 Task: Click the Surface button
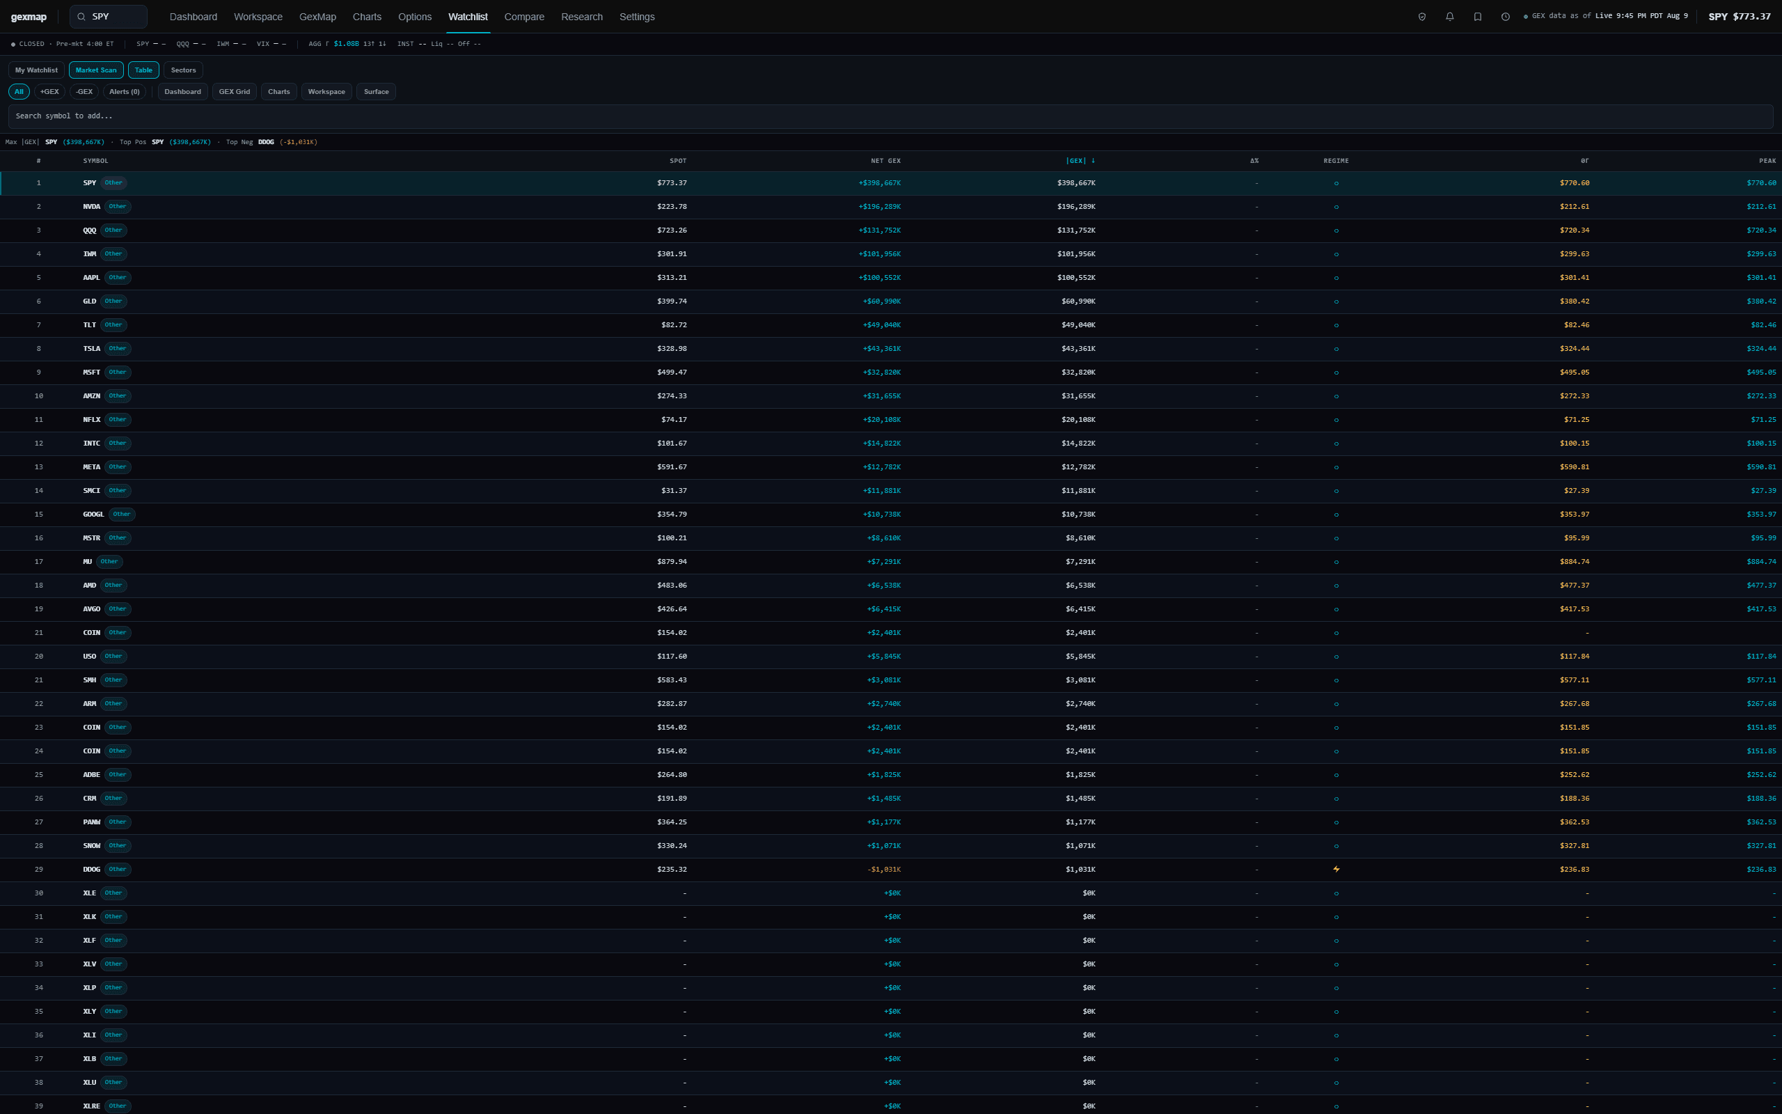tap(376, 91)
